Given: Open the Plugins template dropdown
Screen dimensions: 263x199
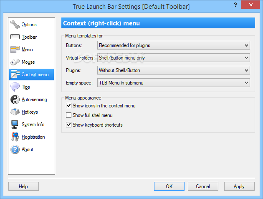Looking at the screenshot, I should click(173, 70).
